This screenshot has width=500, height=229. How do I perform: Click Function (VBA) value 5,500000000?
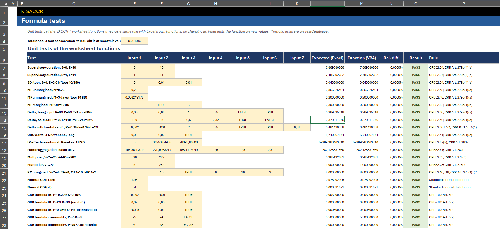pos(362,217)
